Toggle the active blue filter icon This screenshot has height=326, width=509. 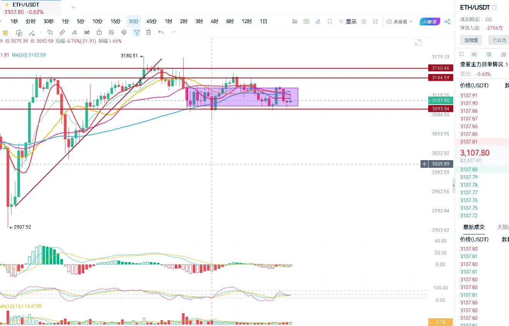(137, 32)
